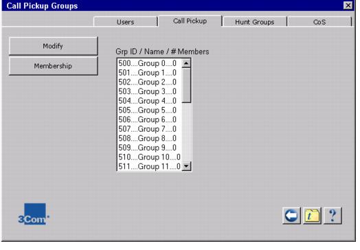Open the yellow info folder icon

point(312,216)
